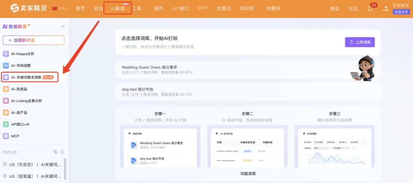Open AI-拓产品 in the sidebar
Viewport: 413px width, 183px height.
pos(33,113)
